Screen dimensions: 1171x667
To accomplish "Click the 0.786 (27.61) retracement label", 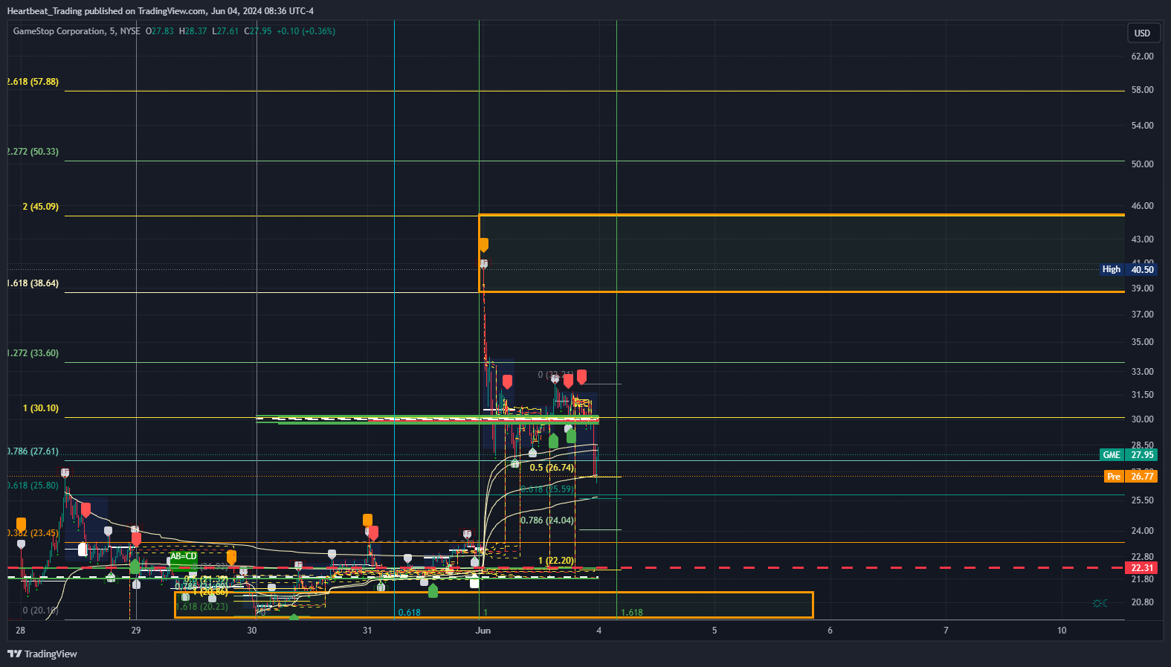I will tap(33, 451).
